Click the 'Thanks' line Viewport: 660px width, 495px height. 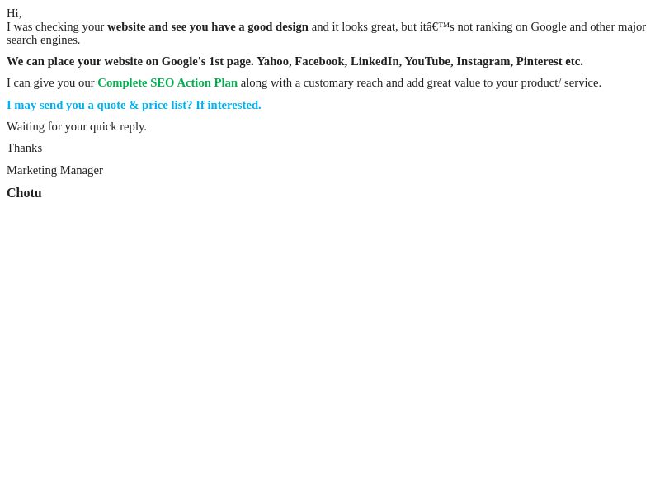tap(25, 148)
